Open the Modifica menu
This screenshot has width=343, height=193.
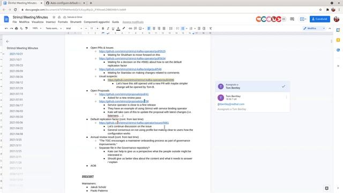click(x=24, y=22)
